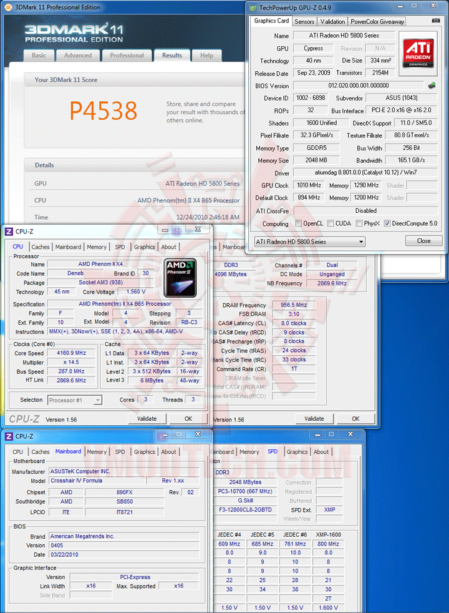449x613 pixels.
Task: Open PowerColor Giveaway tab in GPU-Z
Action: pos(377,21)
